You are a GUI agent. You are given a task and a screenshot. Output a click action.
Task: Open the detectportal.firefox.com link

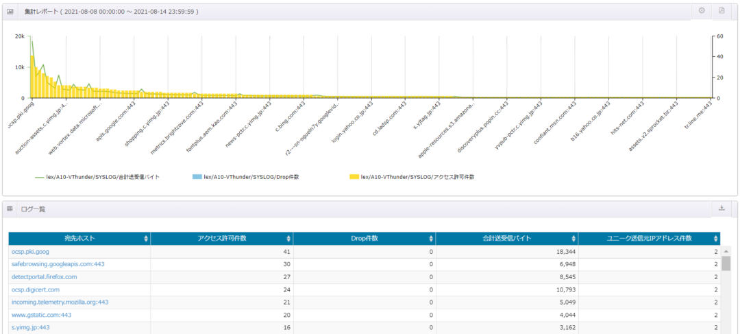coord(45,277)
